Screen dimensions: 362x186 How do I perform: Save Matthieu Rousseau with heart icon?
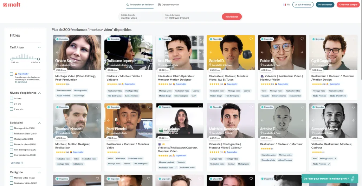coord(251,107)
